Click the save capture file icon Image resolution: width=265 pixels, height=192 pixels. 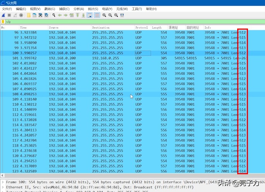click(x=34, y=15)
